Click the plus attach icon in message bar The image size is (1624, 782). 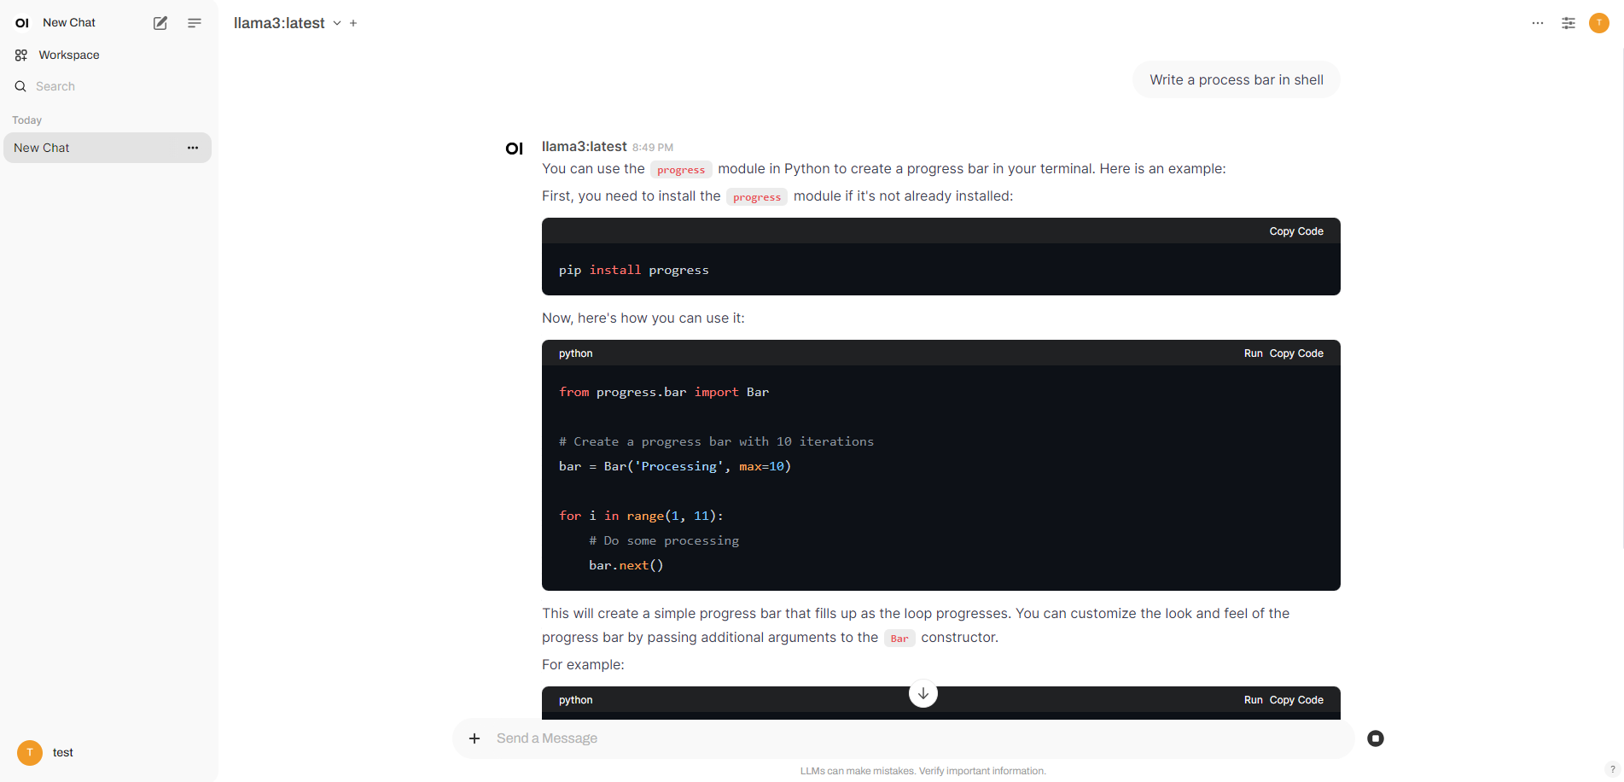click(474, 738)
